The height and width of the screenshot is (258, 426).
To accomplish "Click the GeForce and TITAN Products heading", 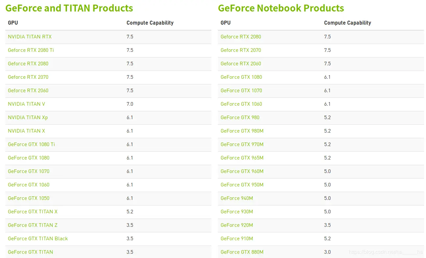I will (69, 8).
